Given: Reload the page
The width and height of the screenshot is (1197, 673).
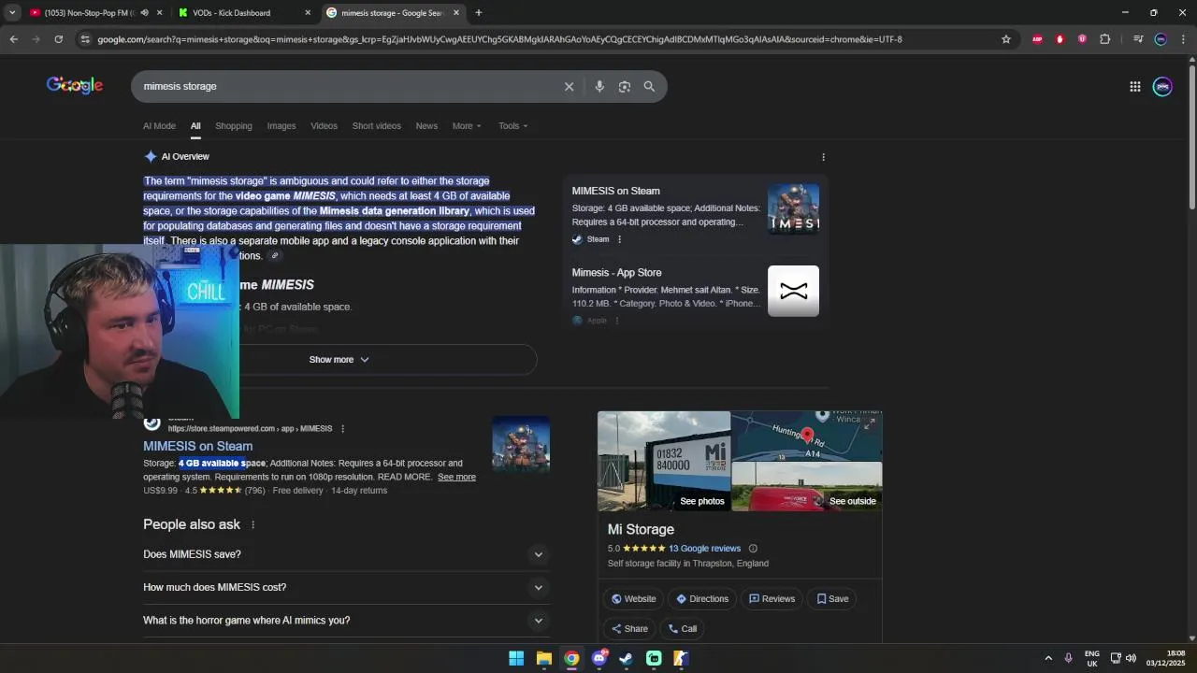Looking at the screenshot, I should click(58, 39).
